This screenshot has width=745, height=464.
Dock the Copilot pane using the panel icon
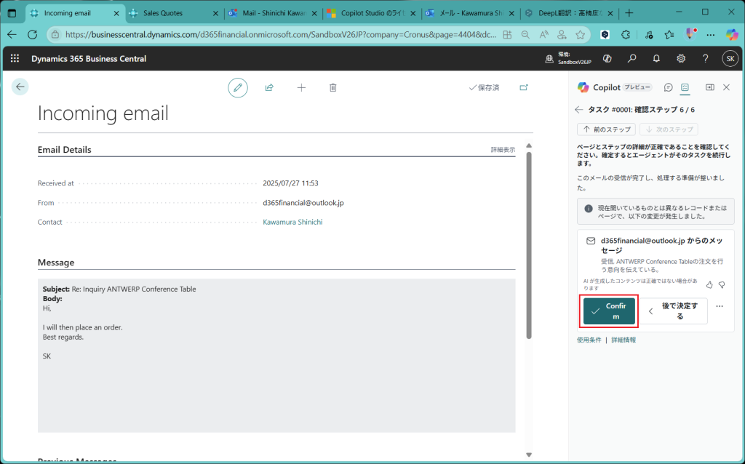[710, 87]
